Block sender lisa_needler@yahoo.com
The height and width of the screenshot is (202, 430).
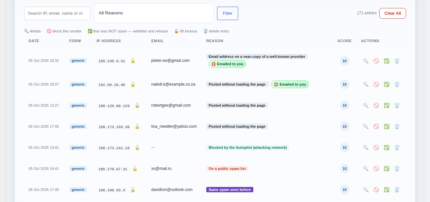(376, 126)
